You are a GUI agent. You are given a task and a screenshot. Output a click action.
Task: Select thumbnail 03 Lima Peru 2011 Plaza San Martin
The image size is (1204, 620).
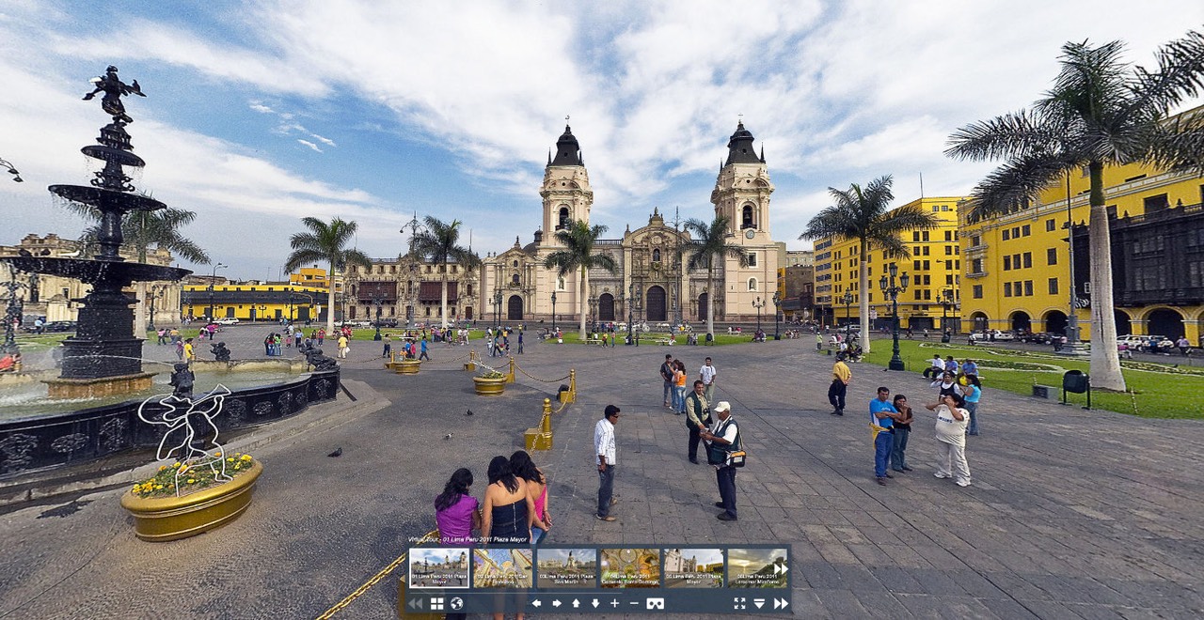point(566,568)
